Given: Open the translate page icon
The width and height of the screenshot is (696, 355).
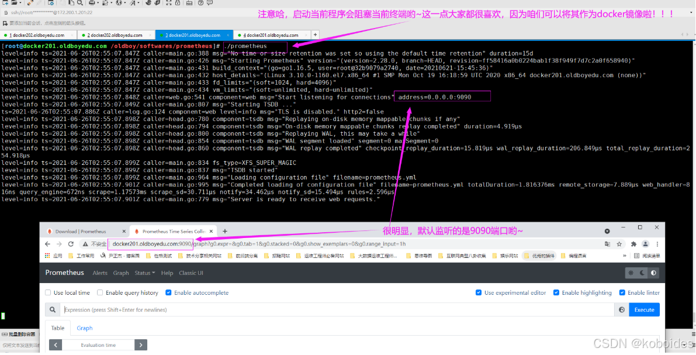Looking at the screenshot, I should [x=607, y=244].
